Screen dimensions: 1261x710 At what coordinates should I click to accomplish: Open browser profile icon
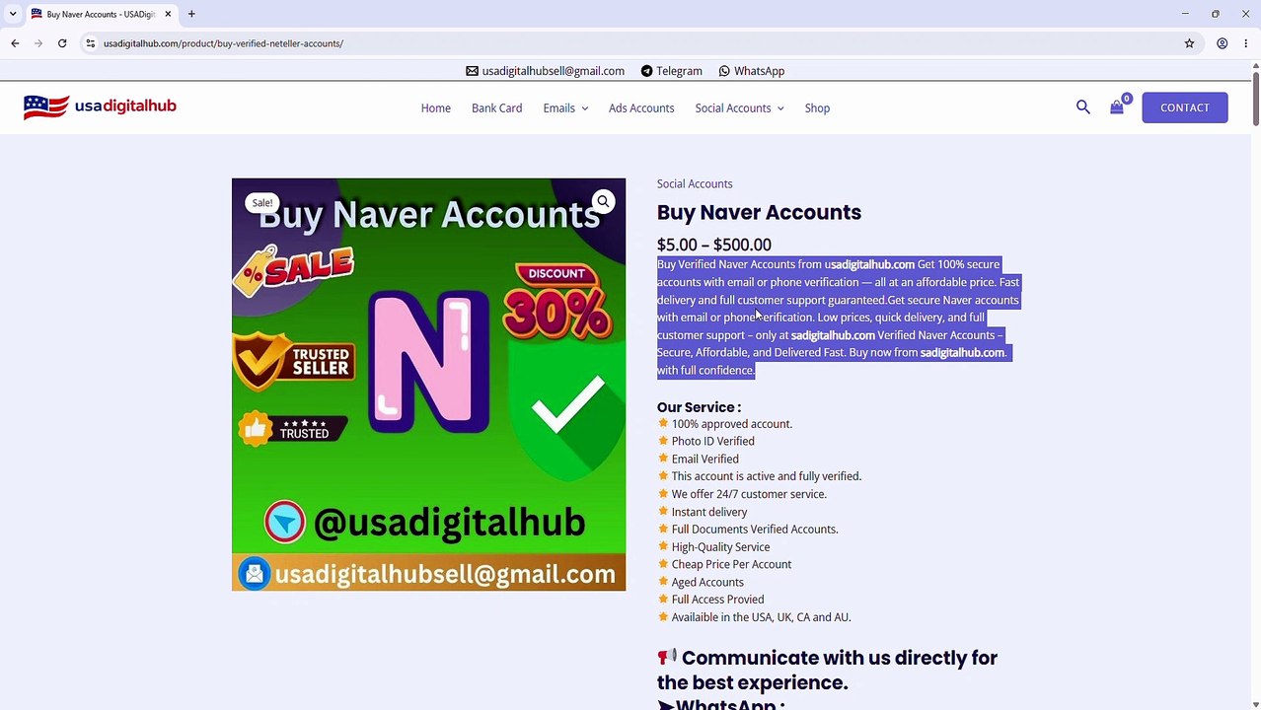(1222, 43)
